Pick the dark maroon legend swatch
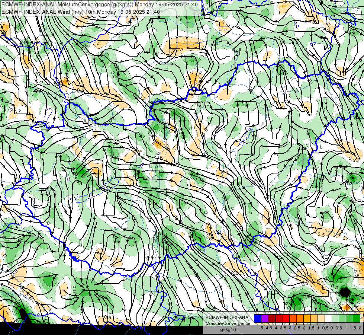 (272, 318)
